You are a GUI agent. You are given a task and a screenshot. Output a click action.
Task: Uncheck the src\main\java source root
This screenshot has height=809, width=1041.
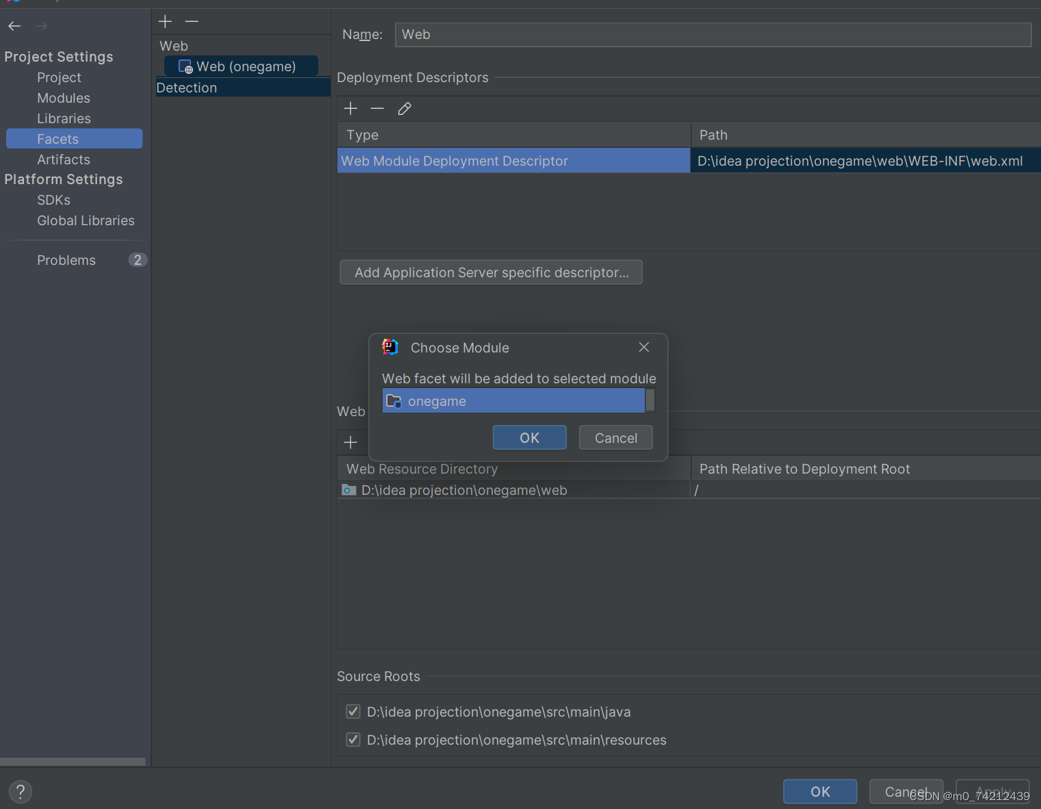(352, 712)
